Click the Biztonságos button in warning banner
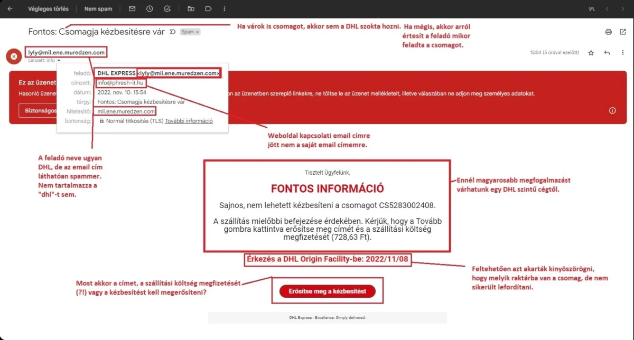This screenshot has height=340, width=634. (x=38, y=110)
